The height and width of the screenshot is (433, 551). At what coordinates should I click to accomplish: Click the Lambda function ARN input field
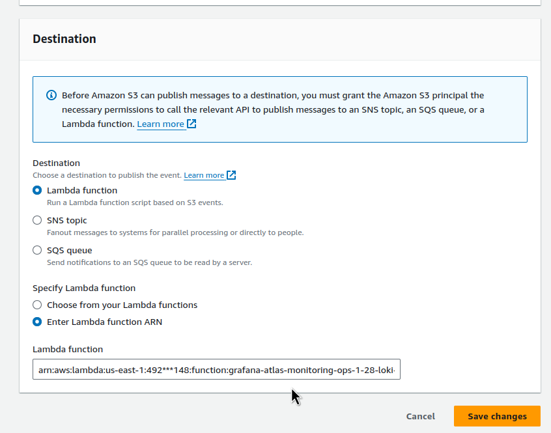216,369
